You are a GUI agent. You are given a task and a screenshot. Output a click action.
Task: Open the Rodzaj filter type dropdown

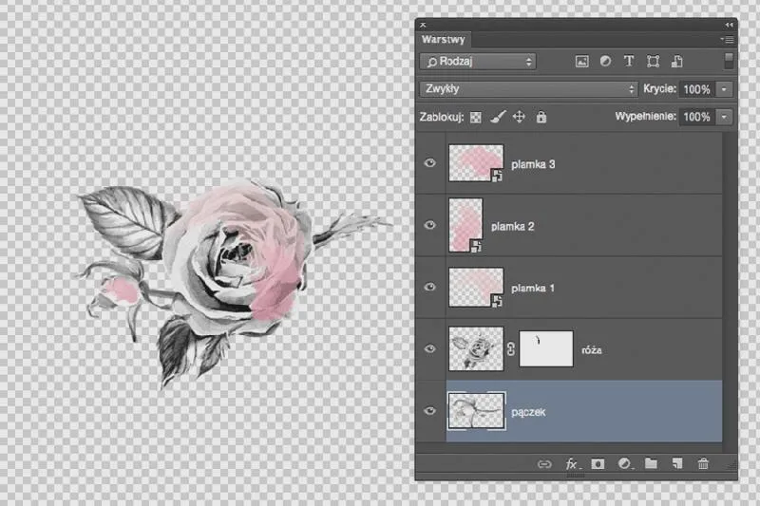(x=478, y=62)
